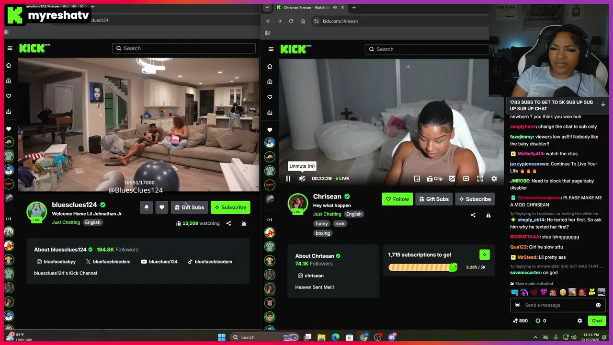Follow the Chrisean channel
613x345 pixels.
point(397,199)
